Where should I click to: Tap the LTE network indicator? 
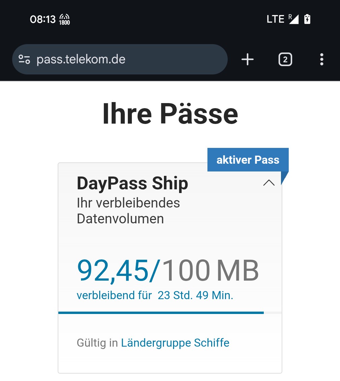(275, 19)
